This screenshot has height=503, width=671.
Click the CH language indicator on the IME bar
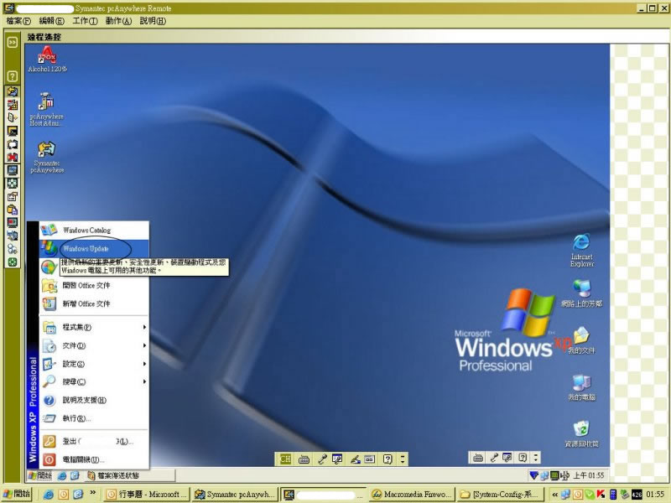coord(285,459)
